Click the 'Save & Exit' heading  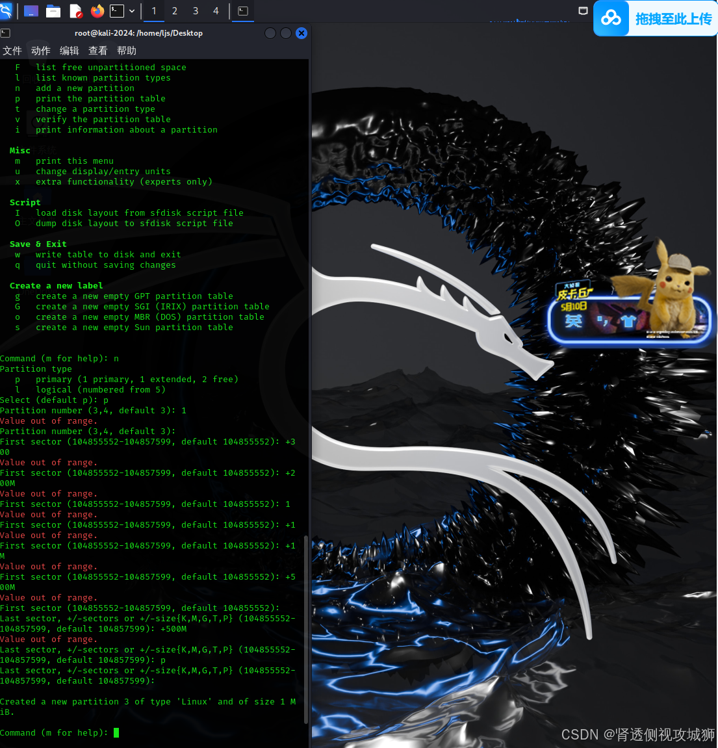(38, 244)
